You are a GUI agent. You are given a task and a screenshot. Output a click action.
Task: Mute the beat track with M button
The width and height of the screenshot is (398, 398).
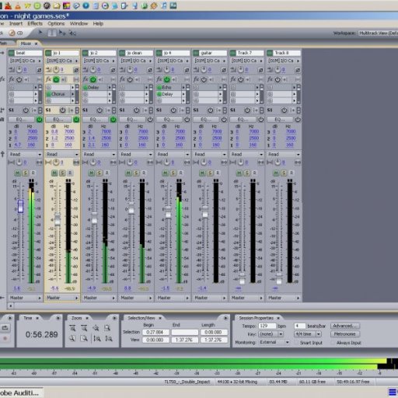coord(17,173)
